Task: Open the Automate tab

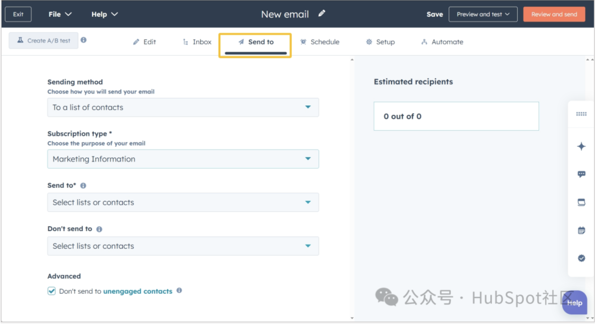Action: tap(442, 42)
